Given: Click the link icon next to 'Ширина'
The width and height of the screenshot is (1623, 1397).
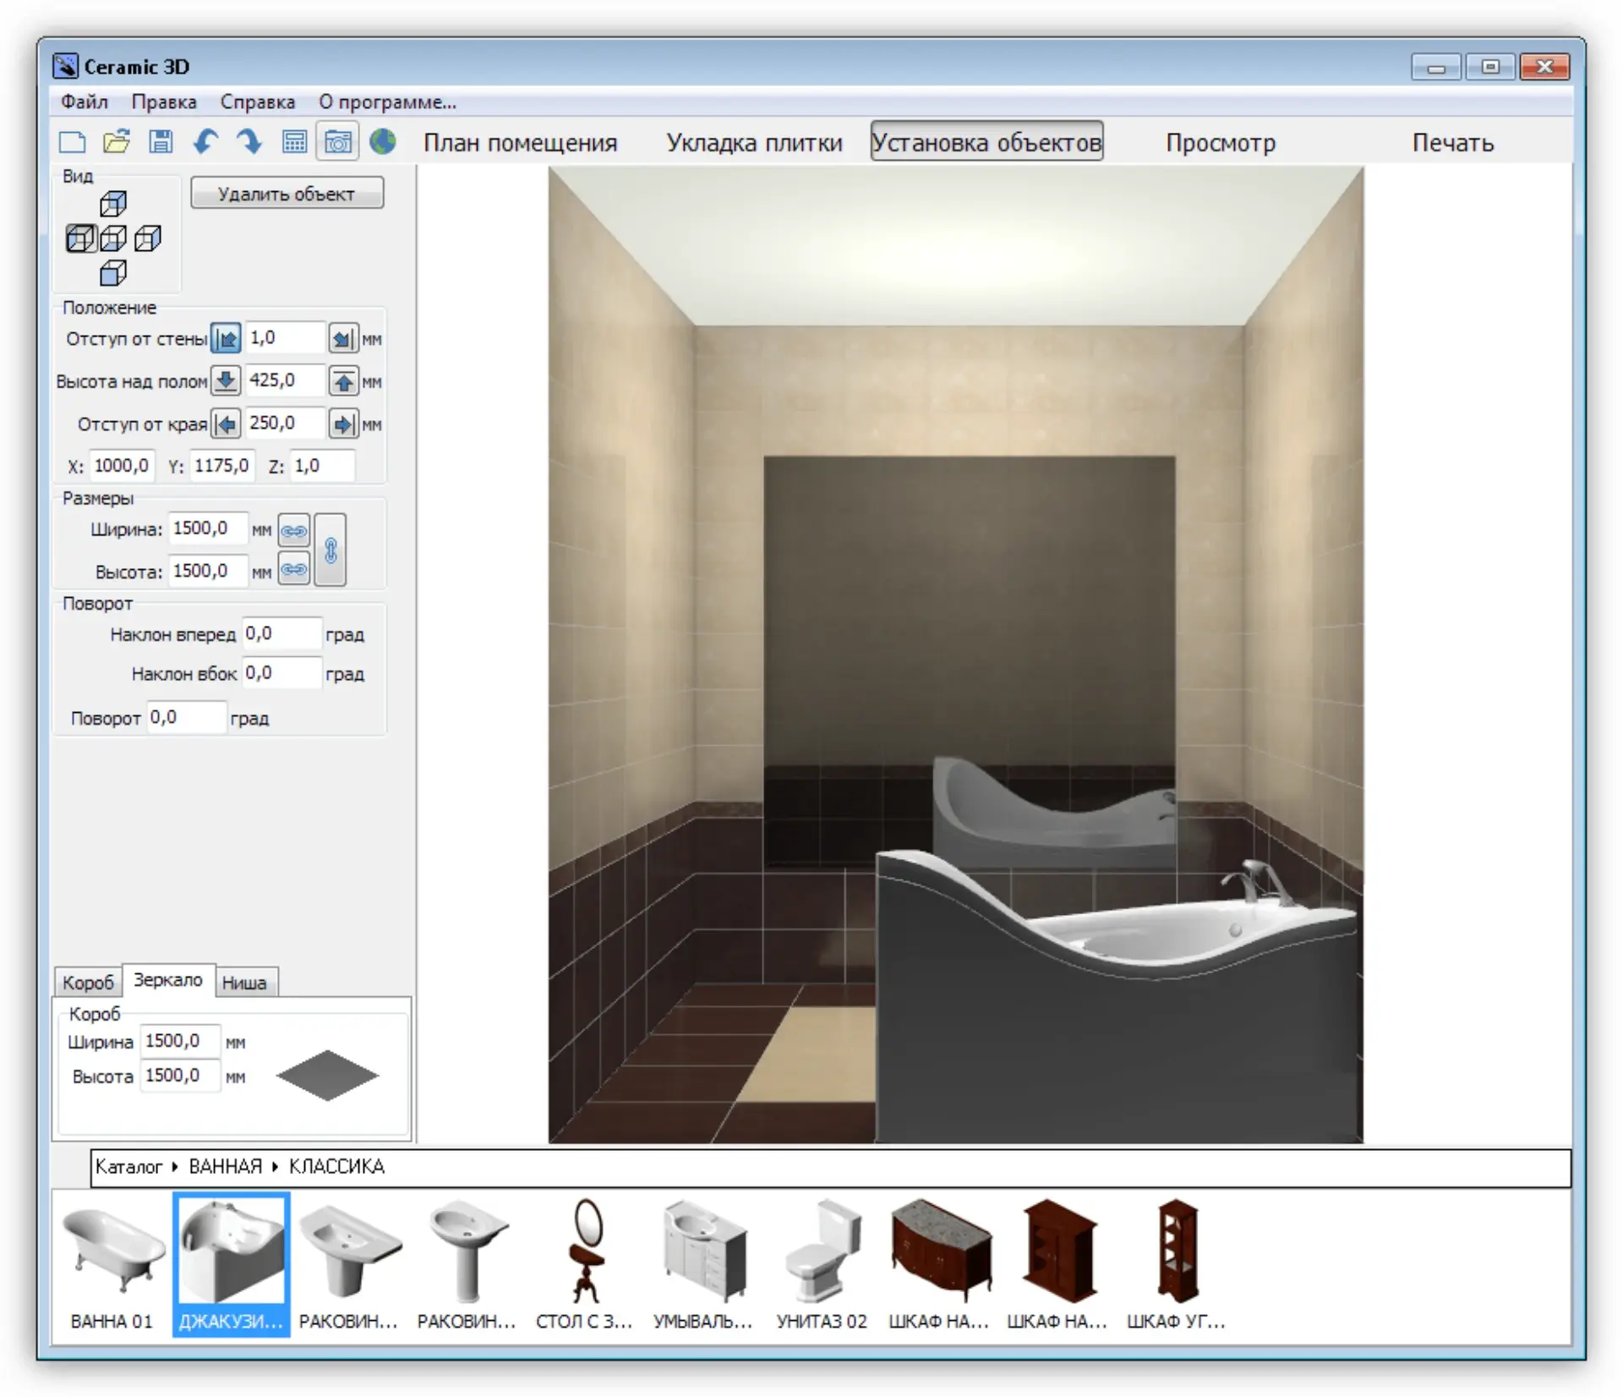Looking at the screenshot, I should 294,530.
